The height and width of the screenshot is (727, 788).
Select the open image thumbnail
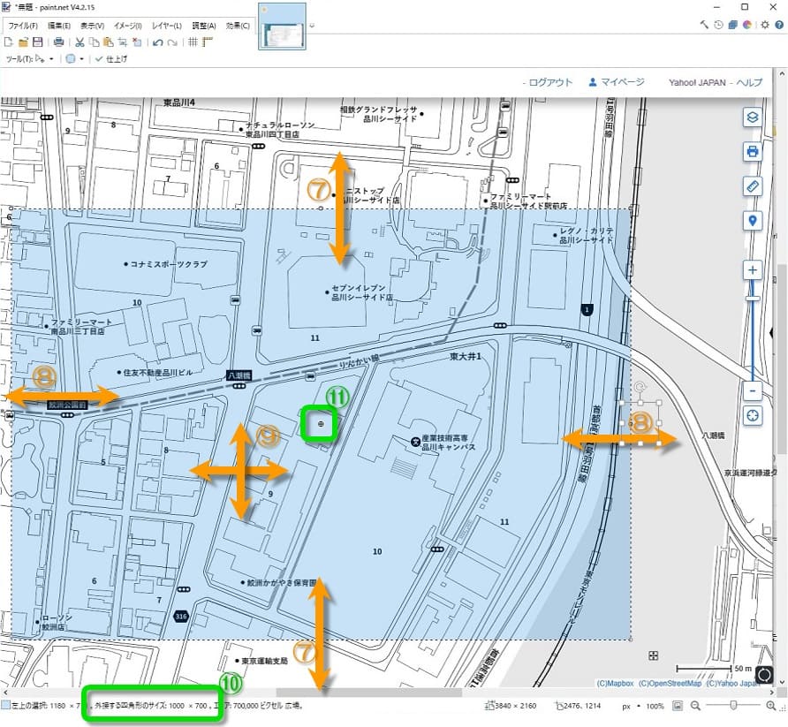click(282, 32)
